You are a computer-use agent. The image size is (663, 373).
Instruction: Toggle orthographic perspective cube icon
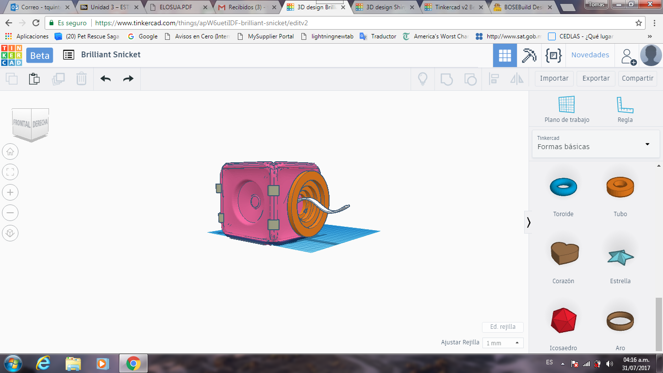[10, 233]
